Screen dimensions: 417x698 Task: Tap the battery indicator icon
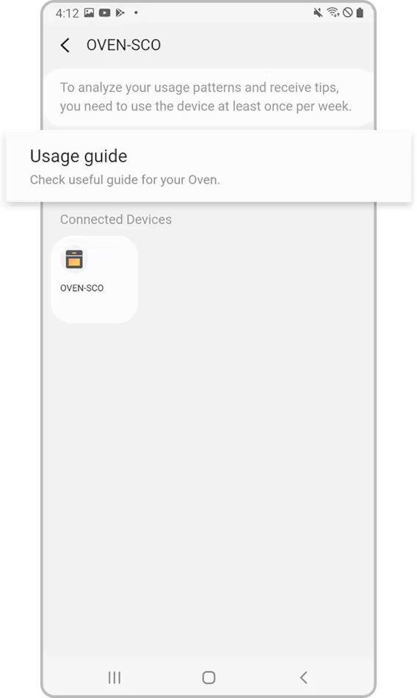pos(360,12)
